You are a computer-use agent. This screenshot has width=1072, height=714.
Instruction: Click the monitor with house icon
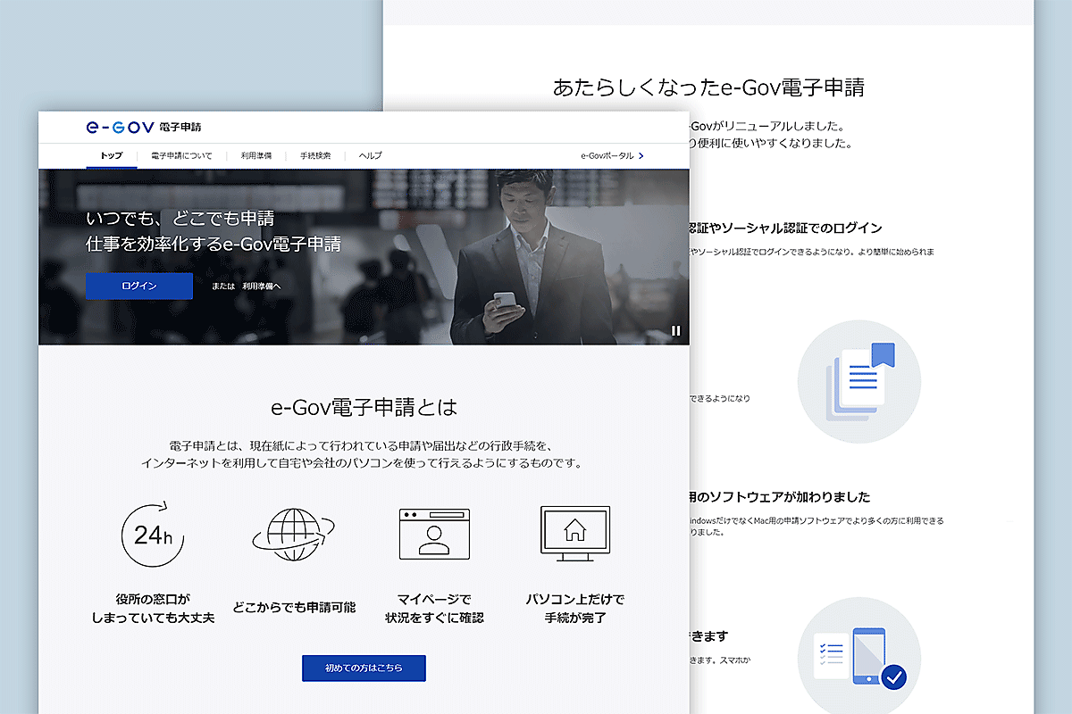point(574,535)
